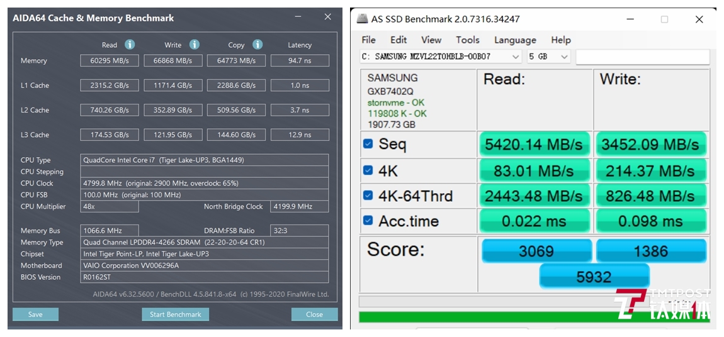Toggle the 4K test checkbox

pos(368,170)
